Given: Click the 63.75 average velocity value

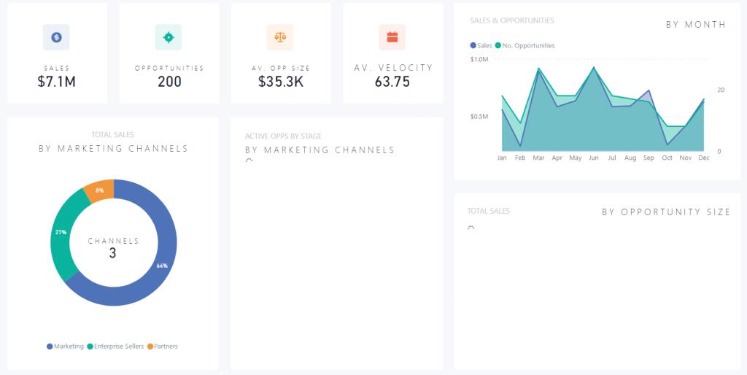Looking at the screenshot, I should point(392,82).
